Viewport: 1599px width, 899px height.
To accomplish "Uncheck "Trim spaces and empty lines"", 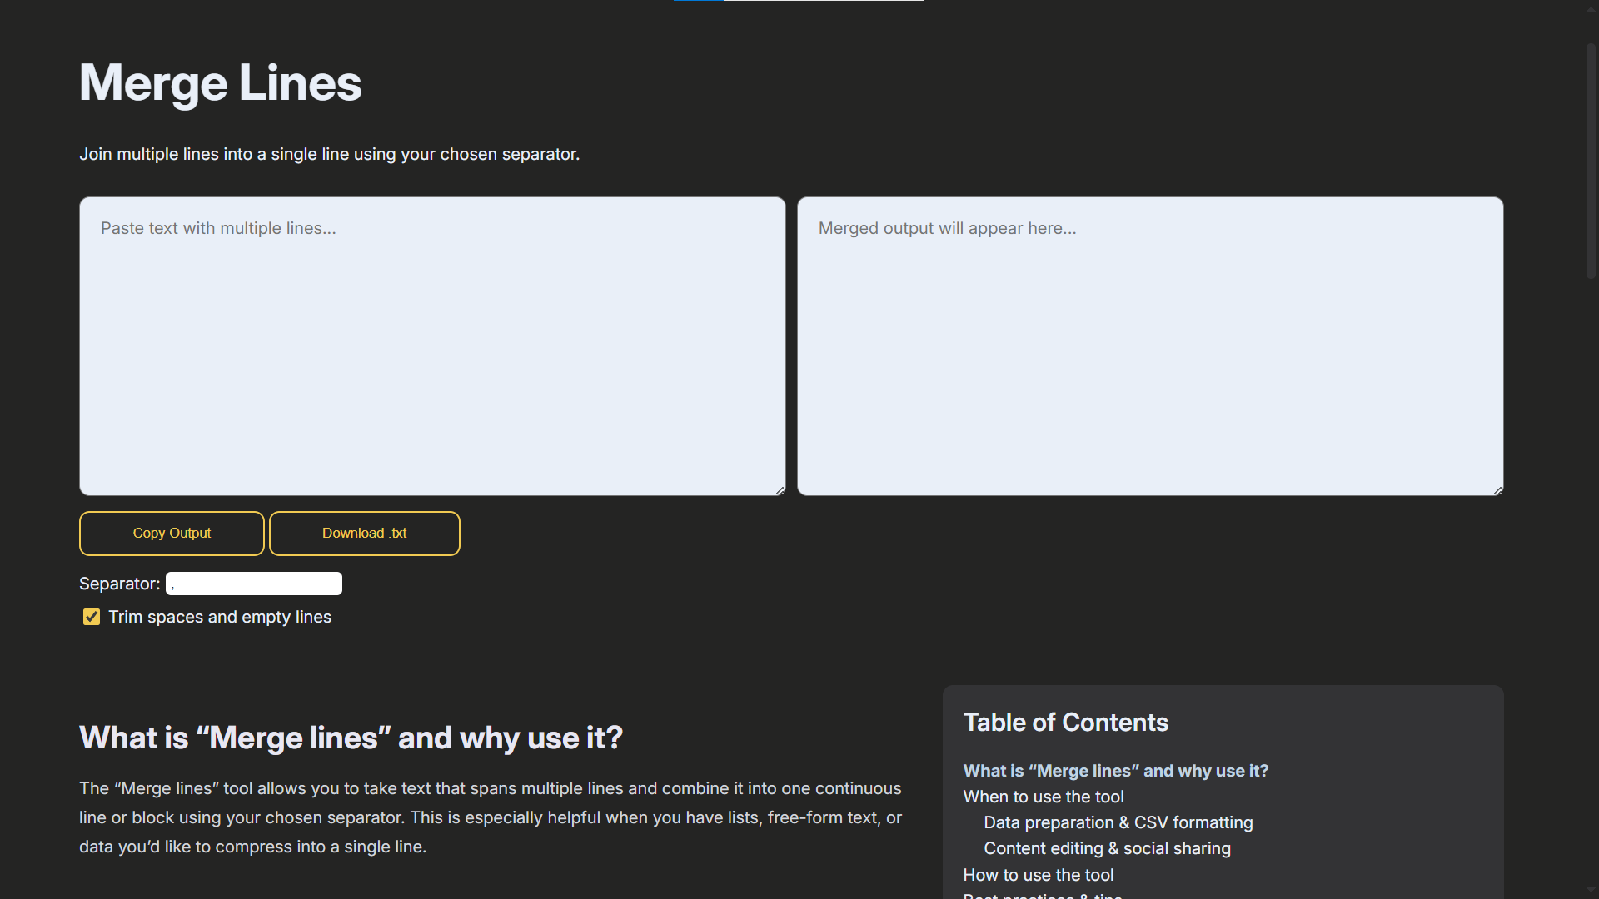I will (x=91, y=616).
